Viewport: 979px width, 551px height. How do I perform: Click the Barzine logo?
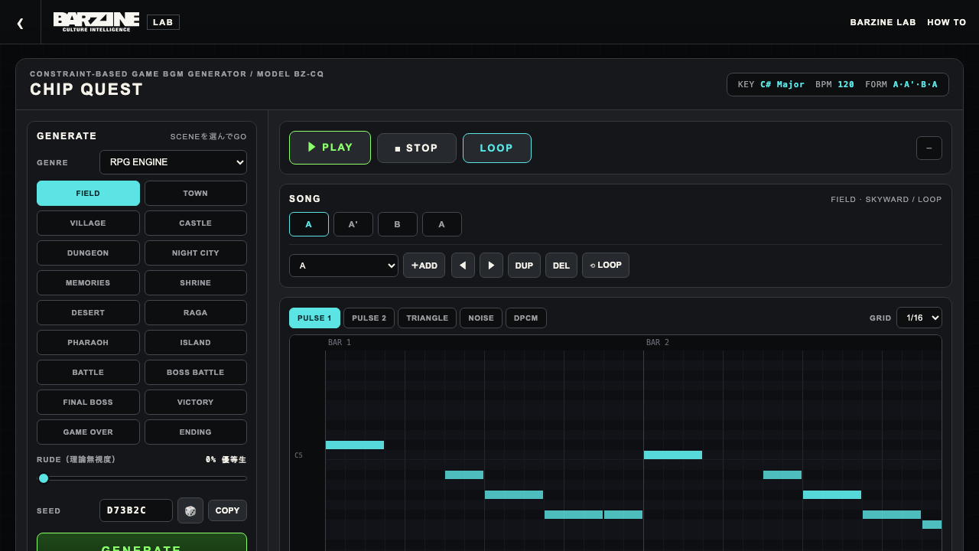pyautogui.click(x=96, y=22)
